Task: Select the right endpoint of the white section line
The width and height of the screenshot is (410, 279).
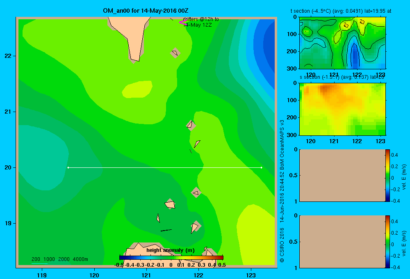Action: point(262,167)
